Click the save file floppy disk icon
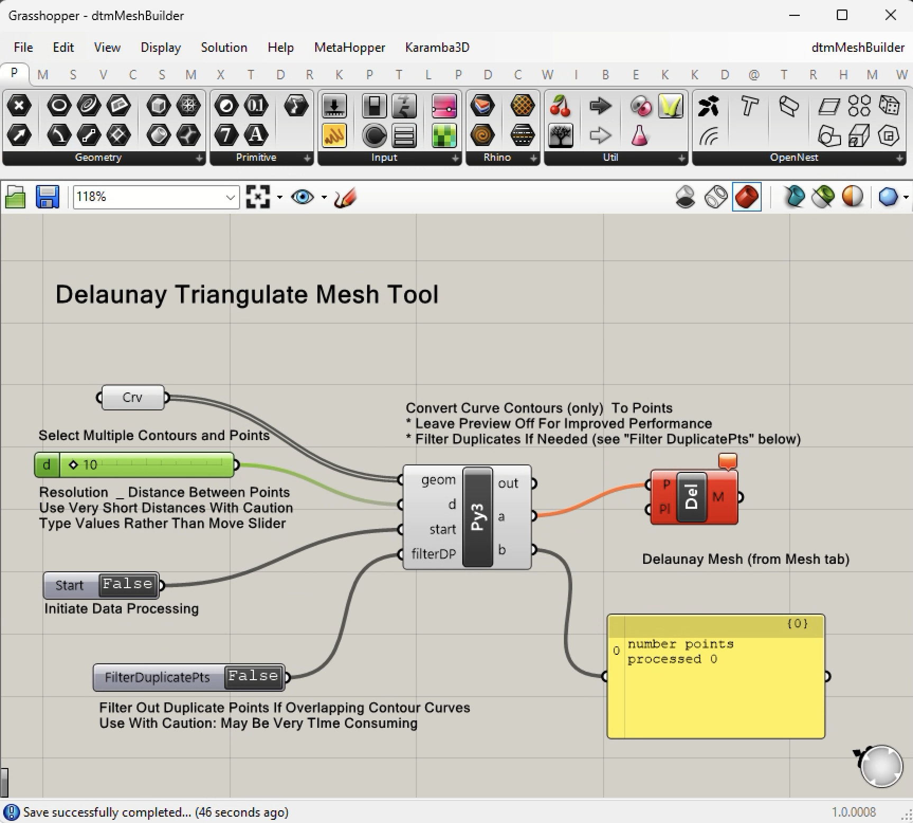The height and width of the screenshot is (823, 913). pos(47,197)
